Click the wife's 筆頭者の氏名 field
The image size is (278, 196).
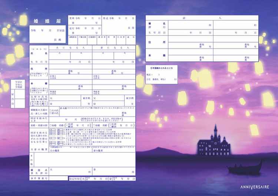tap(114, 92)
